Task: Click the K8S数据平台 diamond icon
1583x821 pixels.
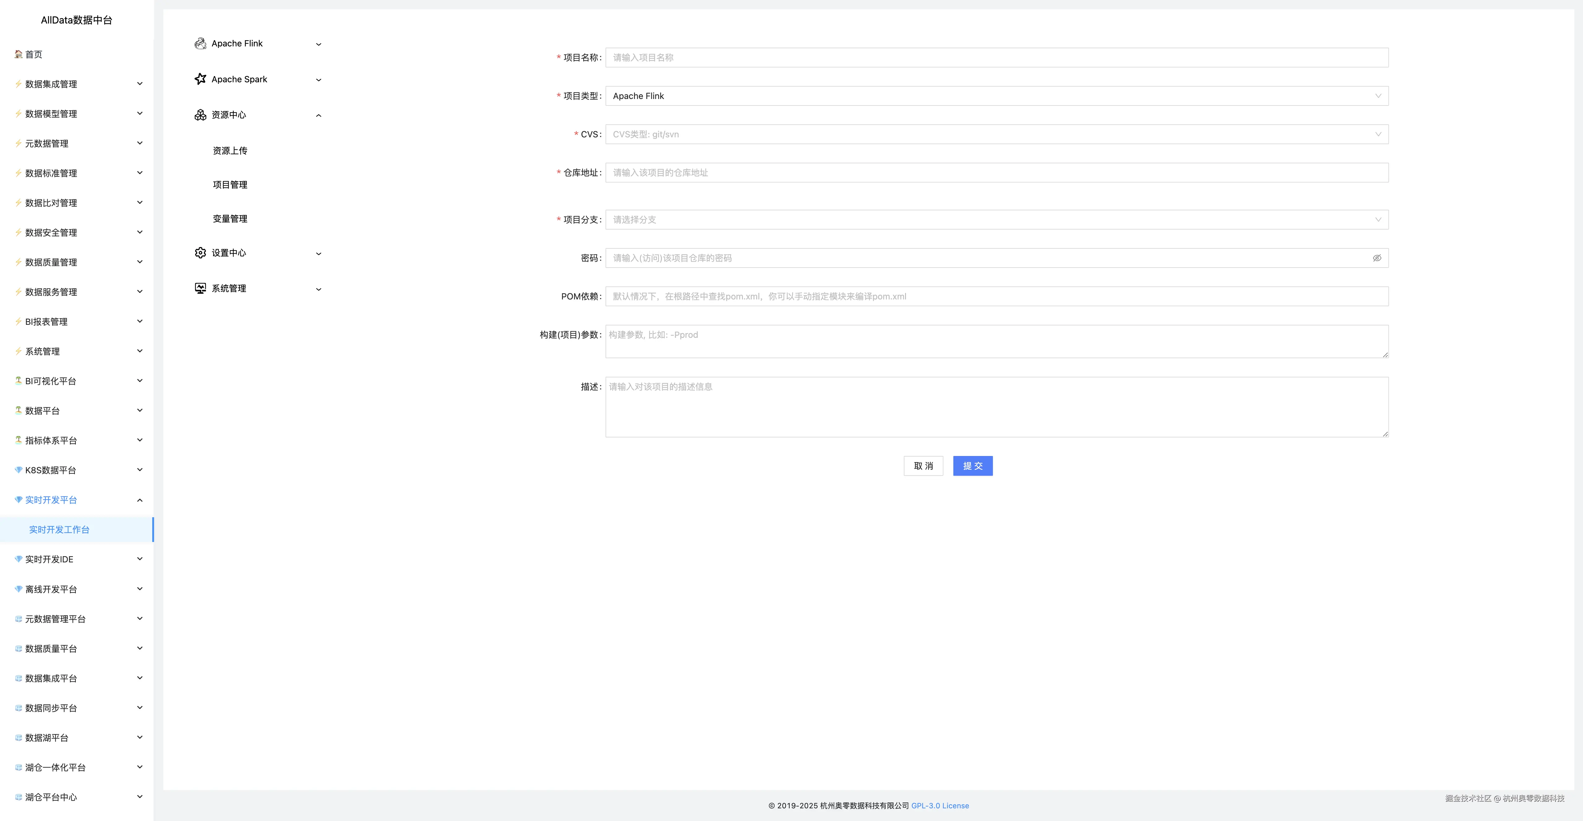Action: (19, 470)
